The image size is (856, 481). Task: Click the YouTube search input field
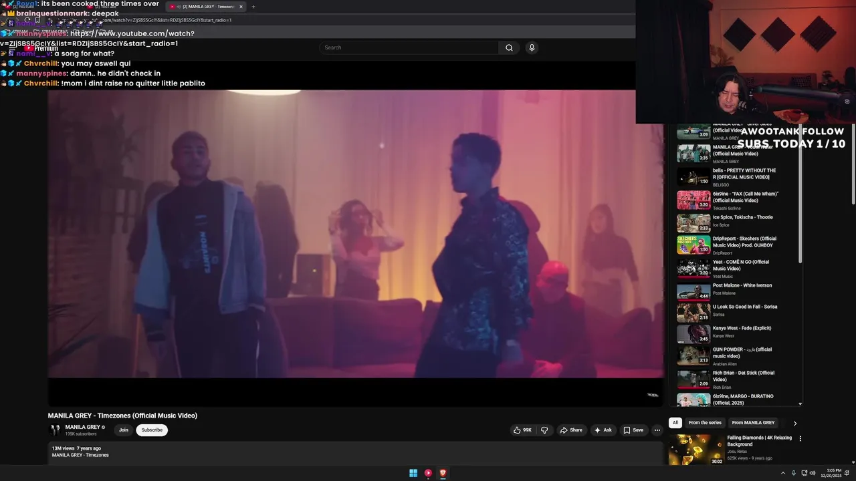click(x=409, y=47)
